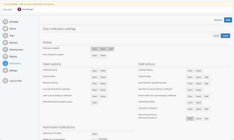This screenshot has height=140, width=234.
Task: Open the Services circle icon
Action: [x=5, y=43]
